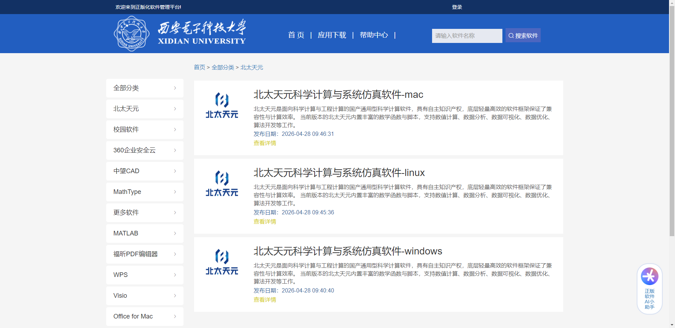Click the 北太天元 breadcrumb link
This screenshot has width=675, height=328.
(x=252, y=67)
